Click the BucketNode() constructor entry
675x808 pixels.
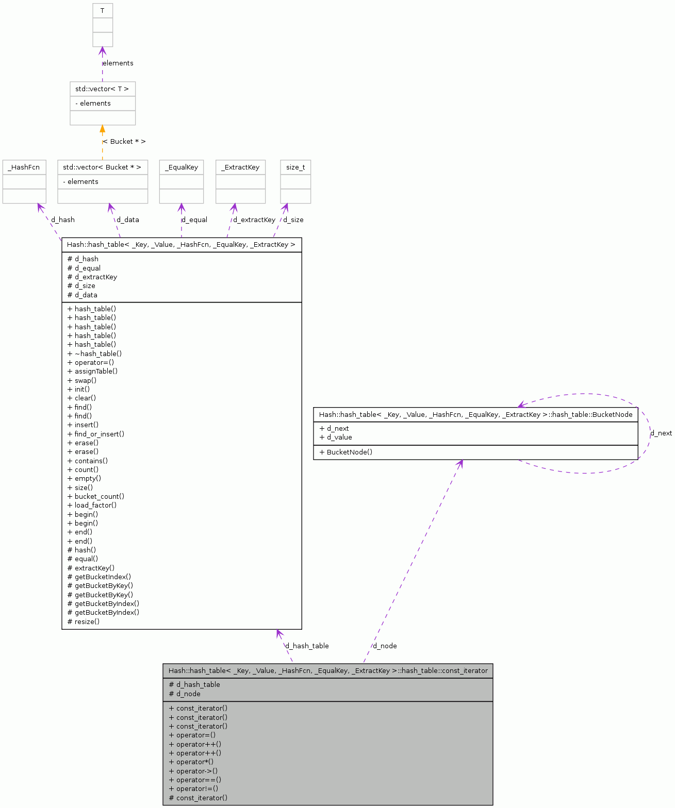coord(345,452)
